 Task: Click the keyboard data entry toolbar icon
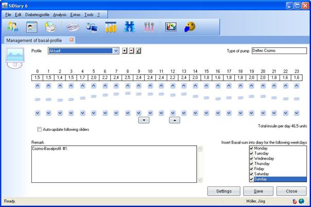click(73, 27)
